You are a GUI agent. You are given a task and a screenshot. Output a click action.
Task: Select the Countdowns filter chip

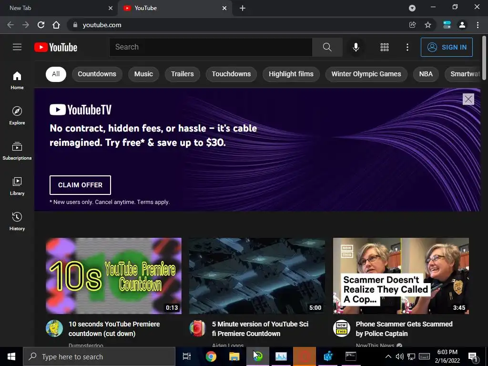click(x=97, y=74)
